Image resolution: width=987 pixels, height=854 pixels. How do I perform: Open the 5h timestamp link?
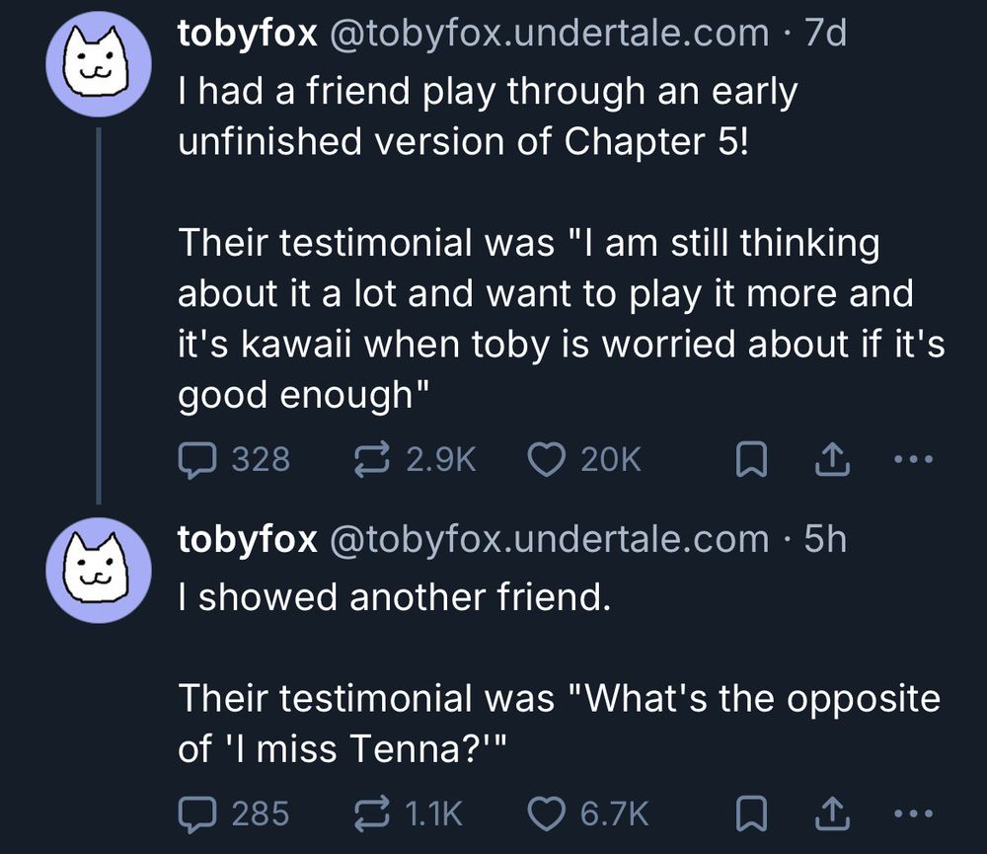click(x=825, y=539)
